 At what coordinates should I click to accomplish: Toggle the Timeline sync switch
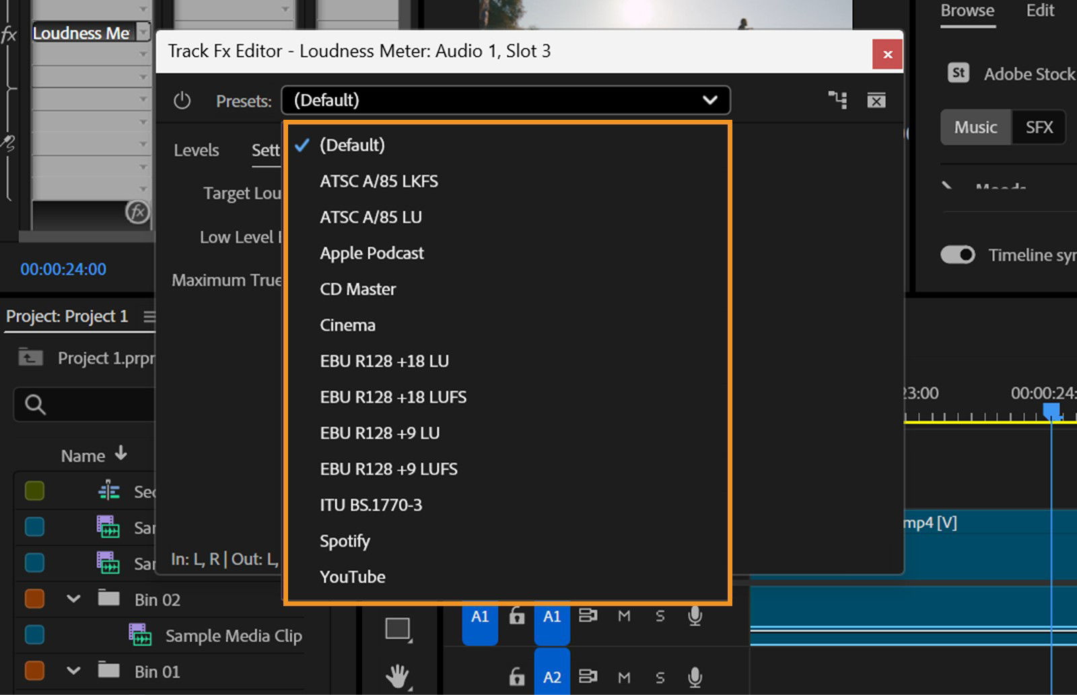(957, 255)
